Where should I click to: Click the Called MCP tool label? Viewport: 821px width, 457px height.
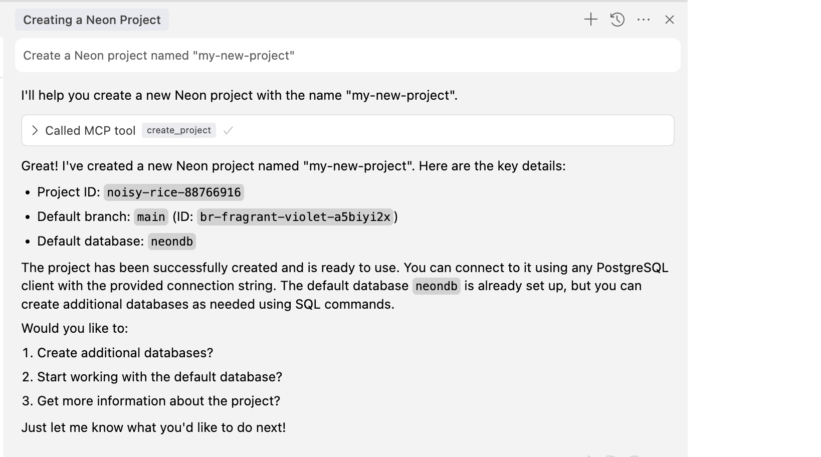click(x=90, y=131)
